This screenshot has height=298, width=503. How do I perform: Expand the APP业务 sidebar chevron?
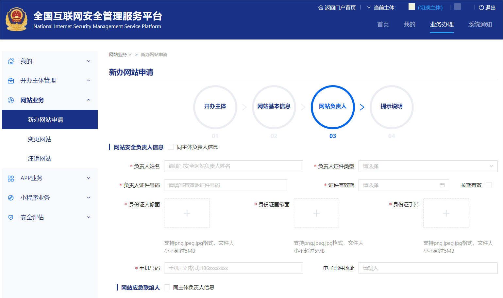[88, 178]
